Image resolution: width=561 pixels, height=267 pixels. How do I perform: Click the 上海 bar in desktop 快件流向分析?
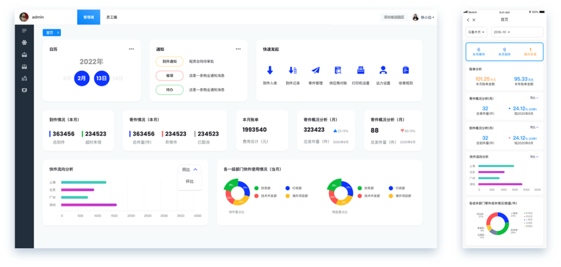[x=84, y=182]
